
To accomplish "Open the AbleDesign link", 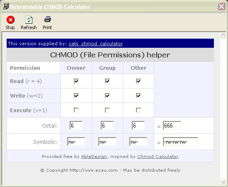I will pos(94,156).
